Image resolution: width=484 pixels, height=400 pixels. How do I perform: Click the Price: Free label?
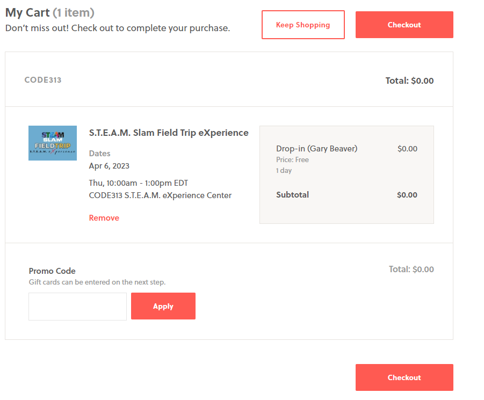tap(292, 160)
